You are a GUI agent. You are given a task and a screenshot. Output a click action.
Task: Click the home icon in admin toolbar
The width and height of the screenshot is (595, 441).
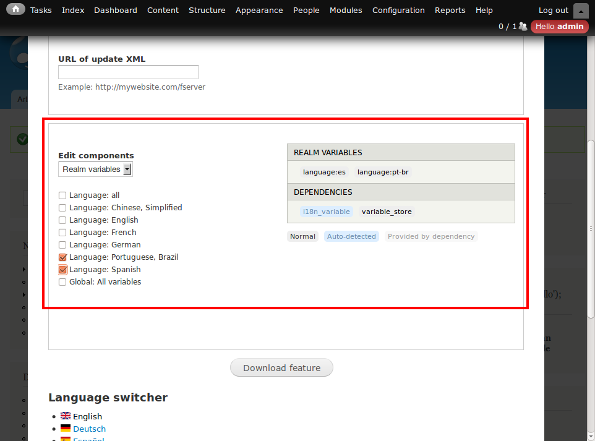click(x=15, y=9)
